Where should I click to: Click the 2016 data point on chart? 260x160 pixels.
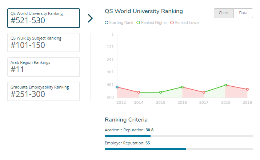pos(182,87)
